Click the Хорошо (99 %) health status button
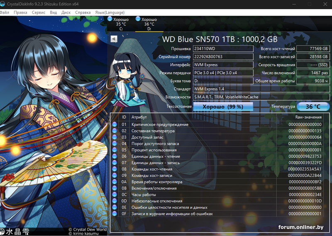This screenshot has width=332, height=236. (x=223, y=107)
